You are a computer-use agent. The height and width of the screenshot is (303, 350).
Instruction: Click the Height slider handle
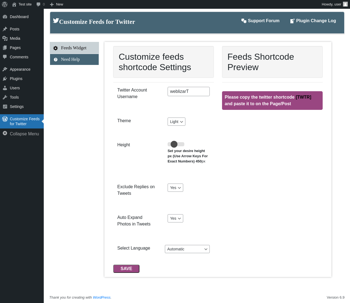click(x=174, y=144)
